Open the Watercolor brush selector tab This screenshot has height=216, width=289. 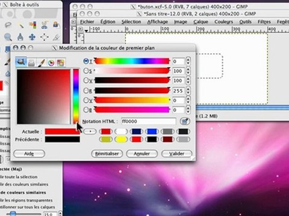(x=41, y=63)
